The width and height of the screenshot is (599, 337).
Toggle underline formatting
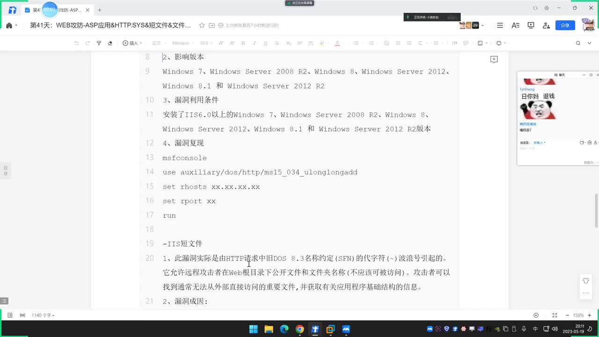(265, 43)
